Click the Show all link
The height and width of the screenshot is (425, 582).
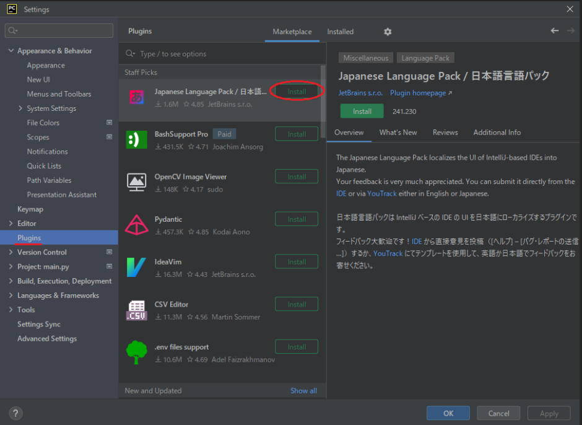(x=303, y=390)
